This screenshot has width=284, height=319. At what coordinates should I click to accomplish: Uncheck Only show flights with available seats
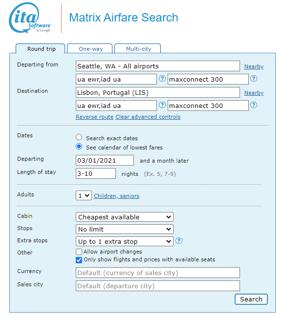click(79, 260)
